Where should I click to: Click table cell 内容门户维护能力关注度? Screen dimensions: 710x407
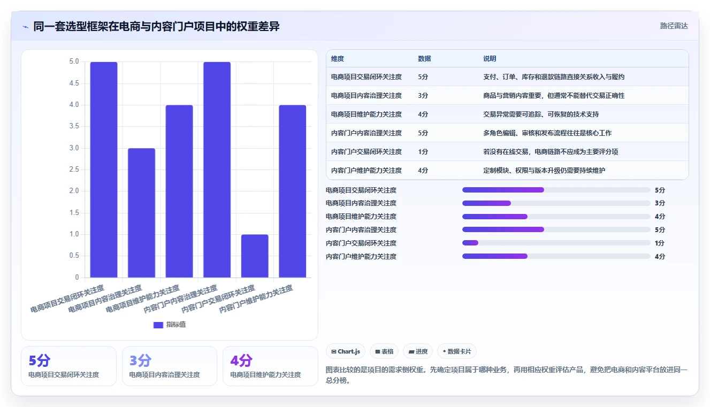(x=367, y=171)
